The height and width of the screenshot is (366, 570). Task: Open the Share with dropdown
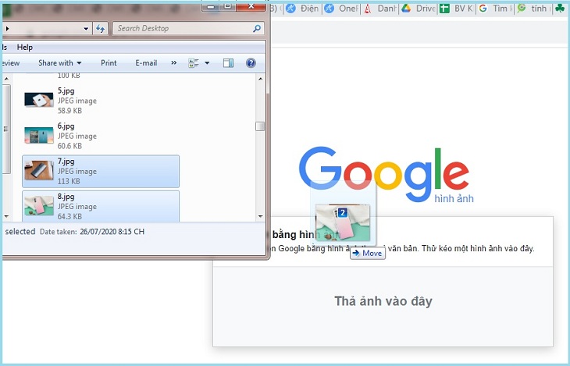[60, 63]
